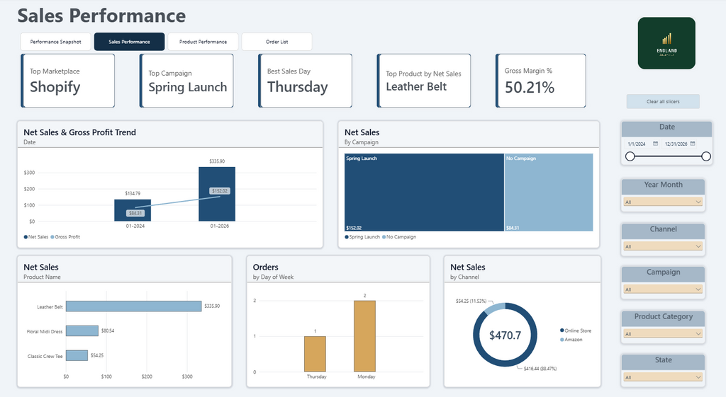The height and width of the screenshot is (397, 726).
Task: Click the Sales Performance page heading
Action: click(x=101, y=16)
